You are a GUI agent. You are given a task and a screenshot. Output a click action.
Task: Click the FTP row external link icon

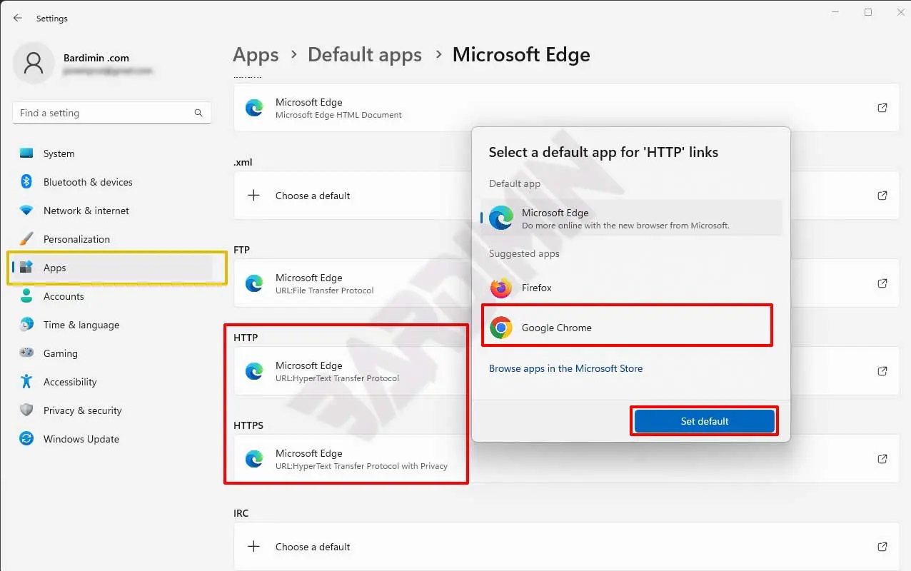pos(882,283)
